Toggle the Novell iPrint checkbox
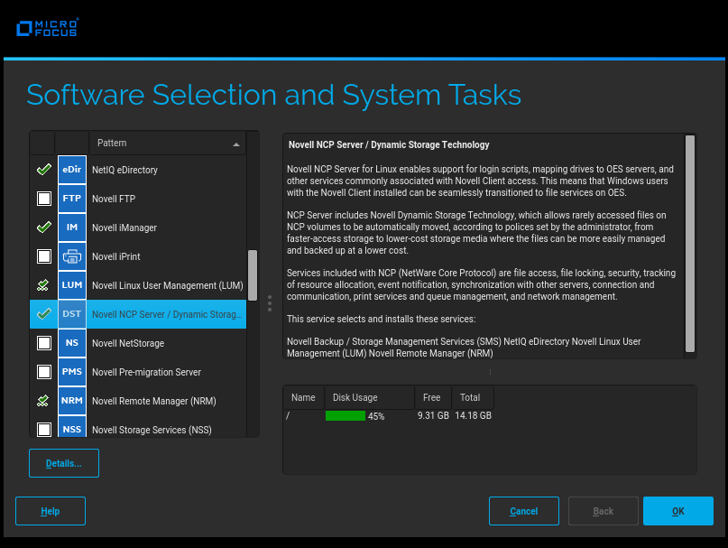 43,256
